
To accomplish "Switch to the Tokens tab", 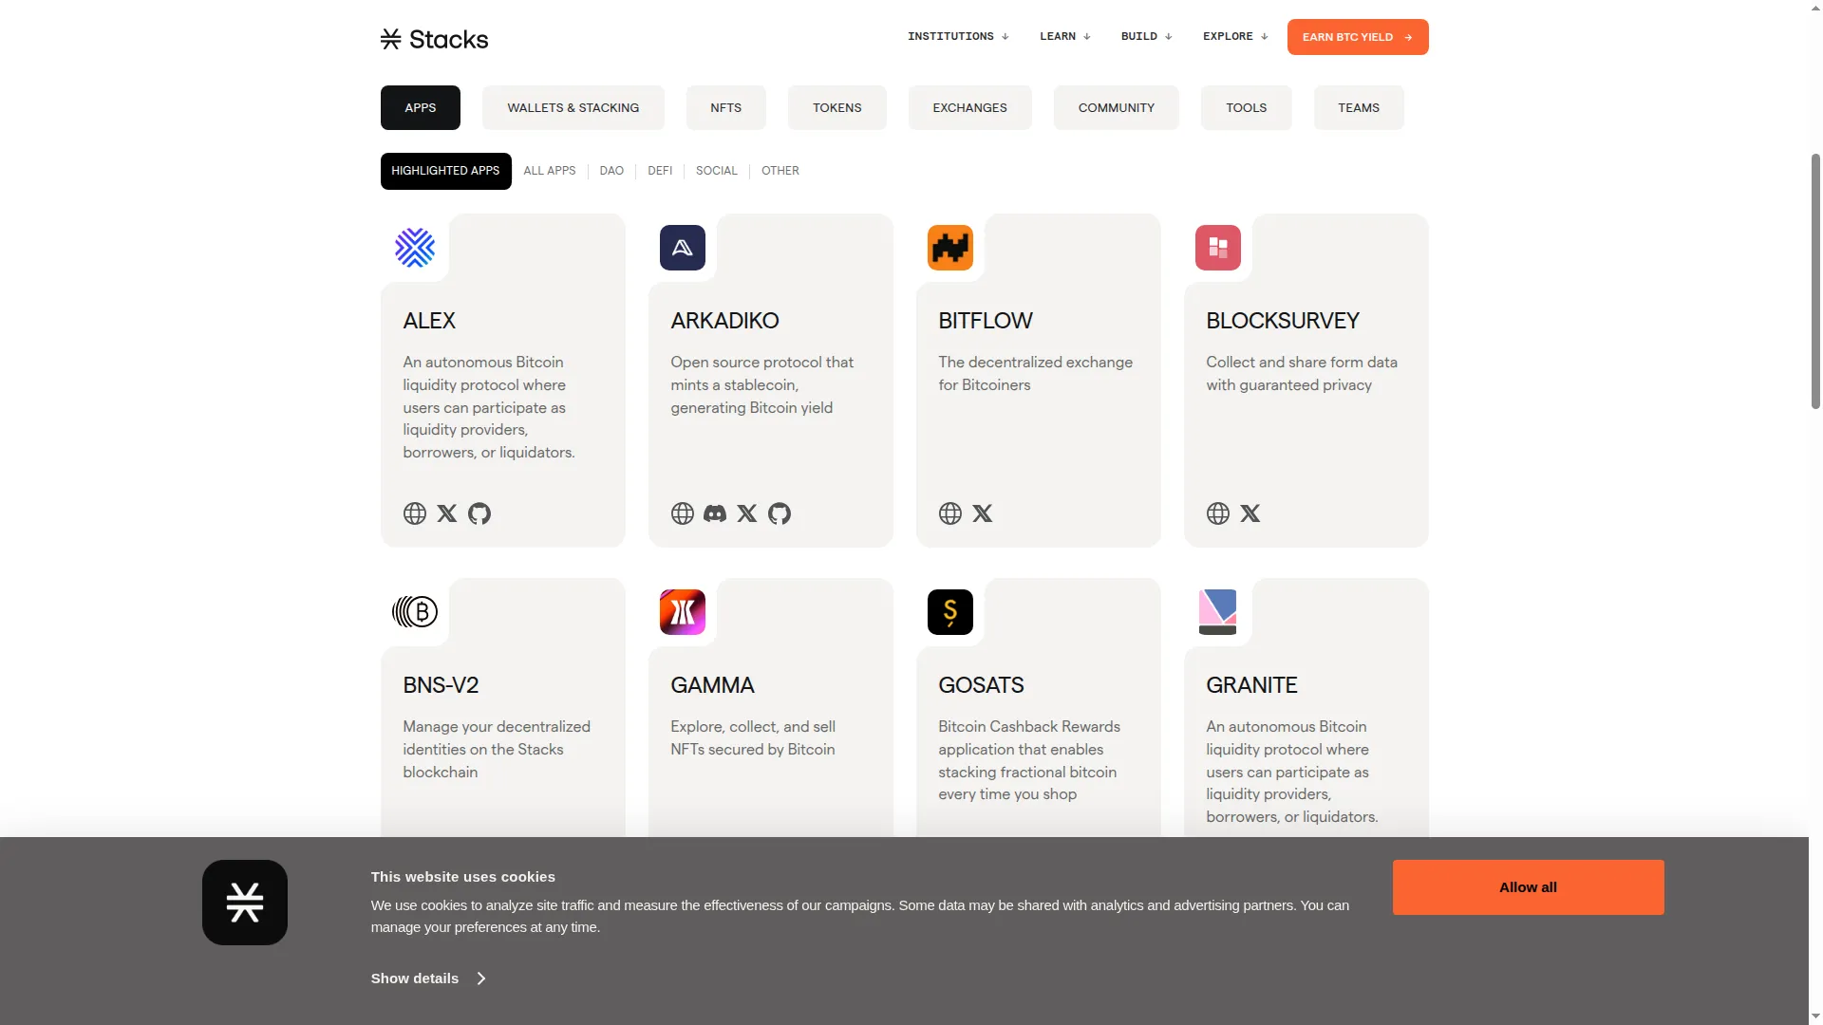I will point(837,107).
